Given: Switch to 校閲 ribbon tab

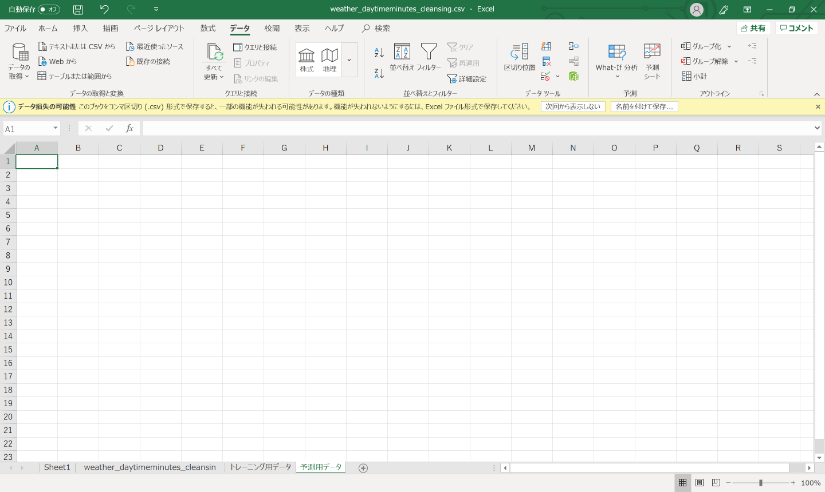Looking at the screenshot, I should [x=272, y=28].
